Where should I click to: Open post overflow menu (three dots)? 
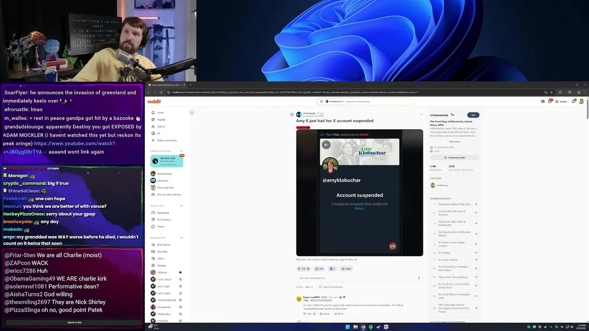(x=422, y=114)
